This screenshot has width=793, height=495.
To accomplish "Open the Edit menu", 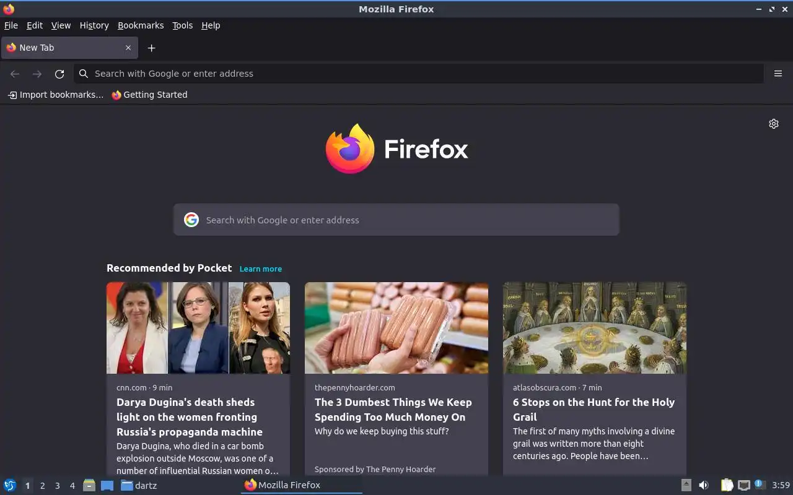I will coord(35,25).
